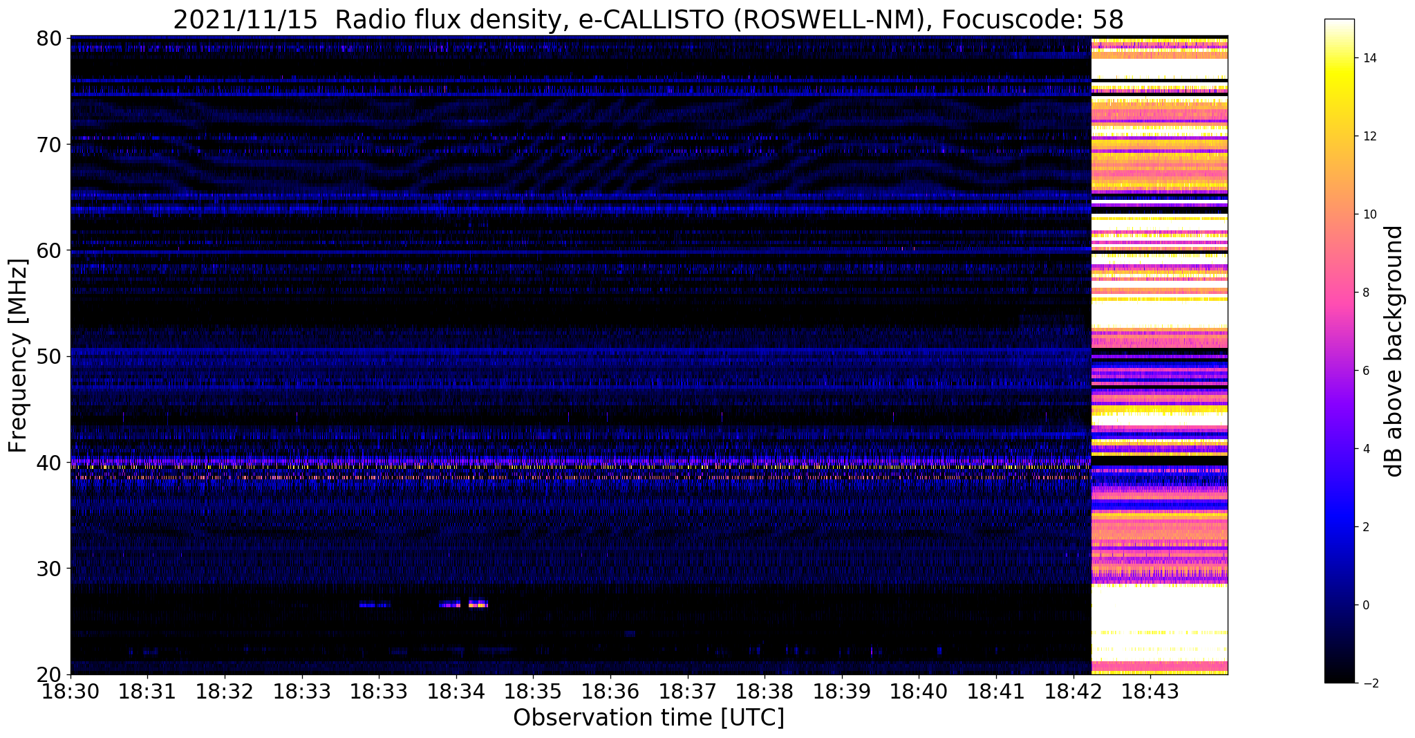Select the 70 MHz frequency tick label
Image resolution: width=1415 pixels, height=738 pixels.
48,144
